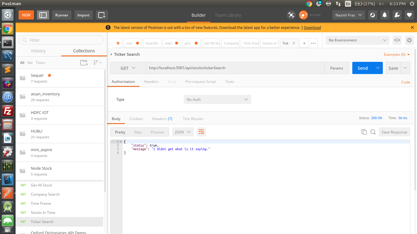This screenshot has width=417, height=234.
Task: Follow the Download link in banner
Action: 312,27
